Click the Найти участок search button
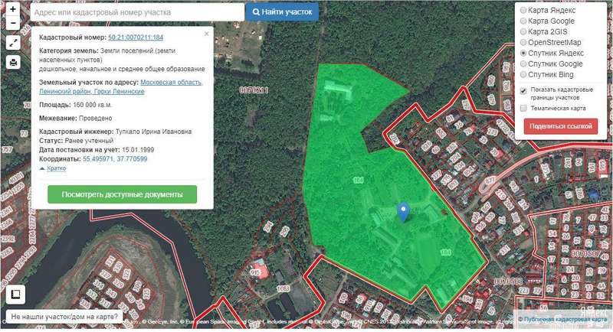This screenshot has height=332, width=613. pyautogui.click(x=282, y=12)
